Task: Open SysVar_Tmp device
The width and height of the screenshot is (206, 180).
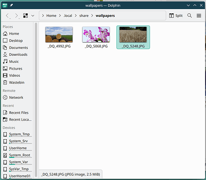Action: point(18,169)
